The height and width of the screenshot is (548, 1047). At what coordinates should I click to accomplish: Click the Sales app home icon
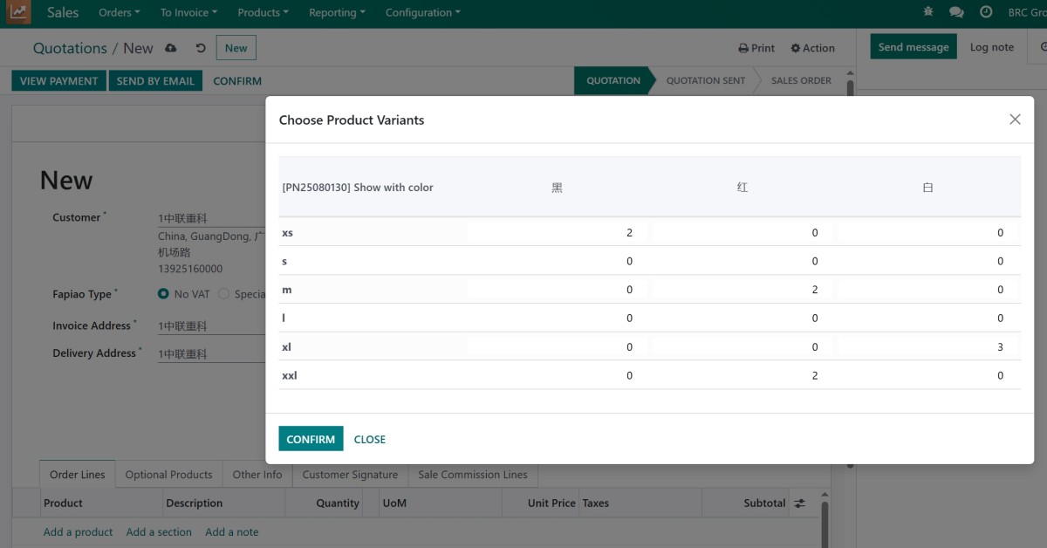[x=19, y=12]
